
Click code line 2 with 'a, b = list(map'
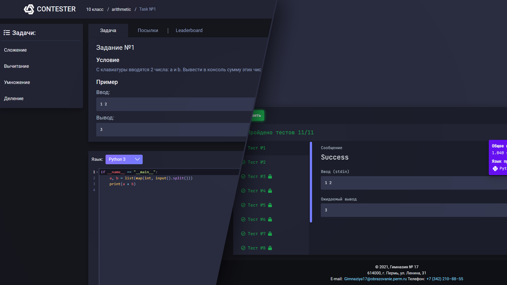151,178
